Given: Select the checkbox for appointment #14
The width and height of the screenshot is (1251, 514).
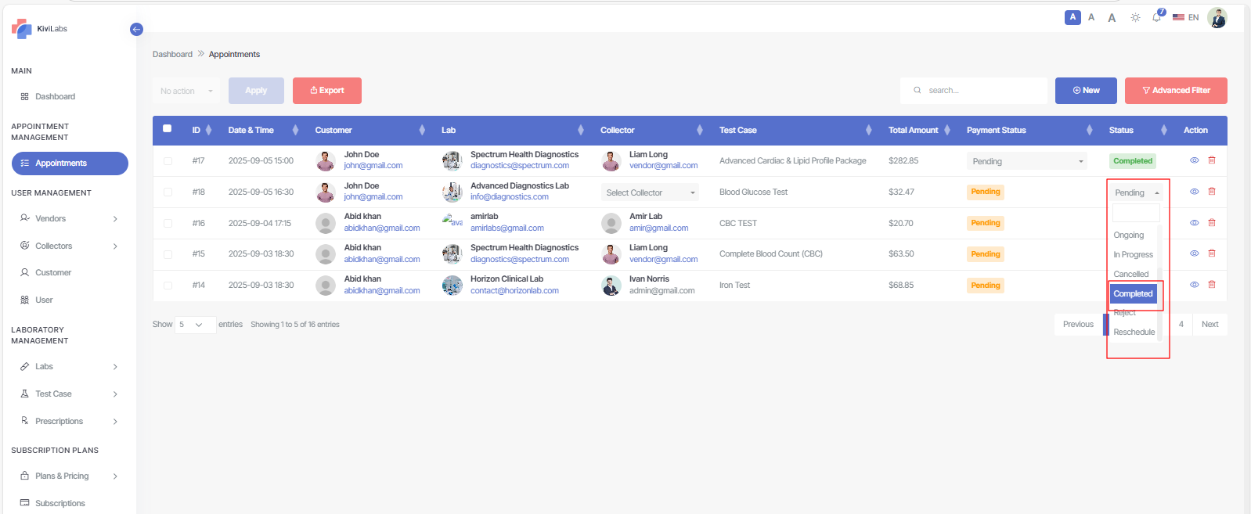Looking at the screenshot, I should pyautogui.click(x=168, y=286).
